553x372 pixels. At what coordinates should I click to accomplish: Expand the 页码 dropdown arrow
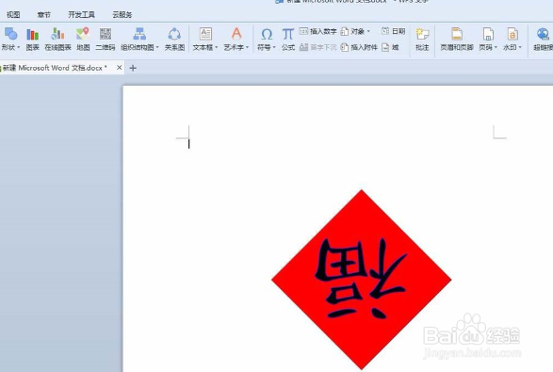496,47
